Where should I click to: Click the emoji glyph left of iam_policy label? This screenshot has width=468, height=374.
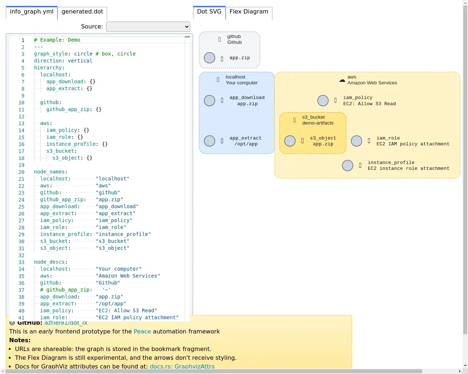pos(335,100)
